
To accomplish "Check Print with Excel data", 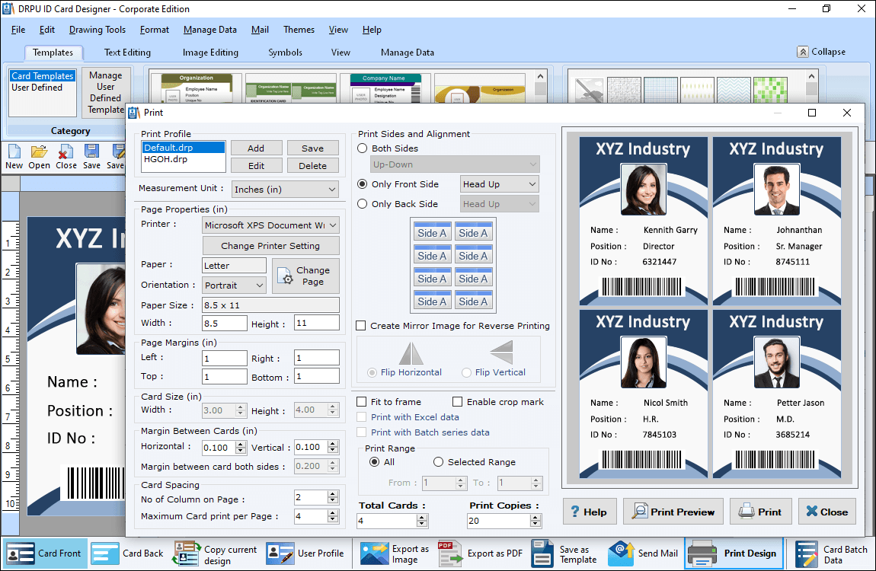I will [x=362, y=417].
